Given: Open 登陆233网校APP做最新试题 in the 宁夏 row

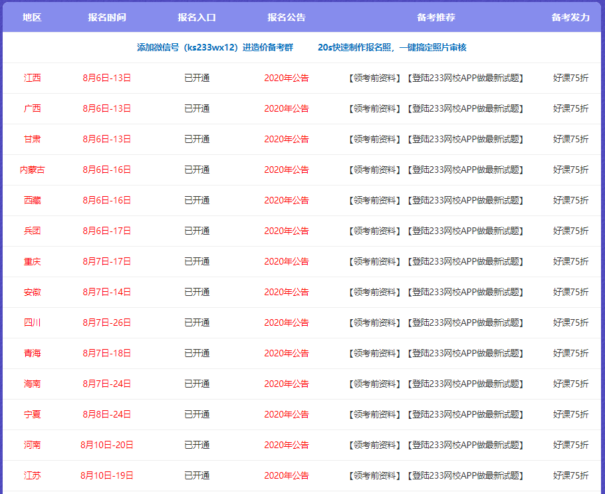Looking at the screenshot, I should pos(465,414).
